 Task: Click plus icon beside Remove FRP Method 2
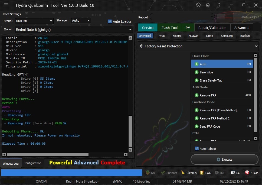click(196, 118)
